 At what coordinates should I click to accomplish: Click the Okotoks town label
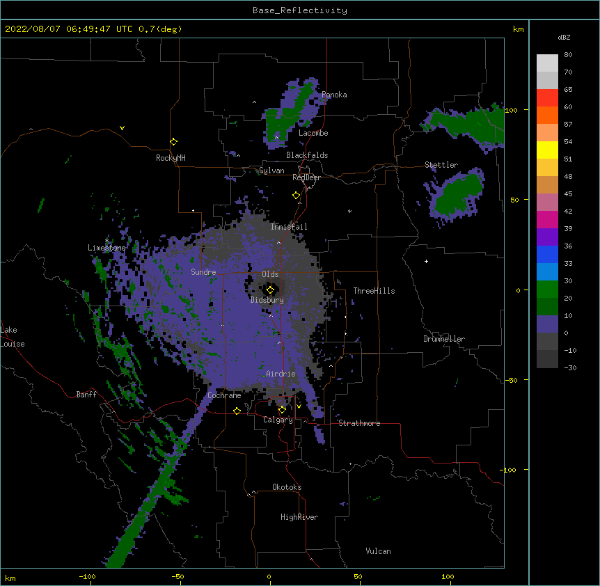point(287,487)
